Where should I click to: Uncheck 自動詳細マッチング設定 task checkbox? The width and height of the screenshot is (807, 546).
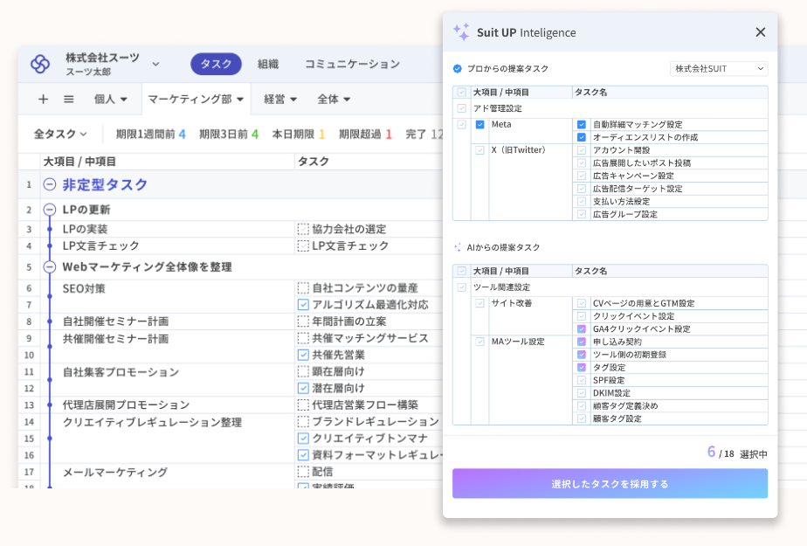click(582, 124)
